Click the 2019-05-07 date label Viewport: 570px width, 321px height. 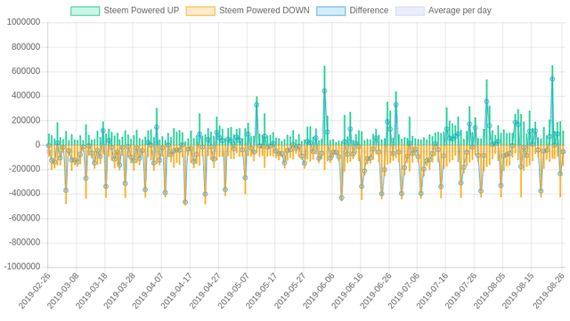pos(233,291)
